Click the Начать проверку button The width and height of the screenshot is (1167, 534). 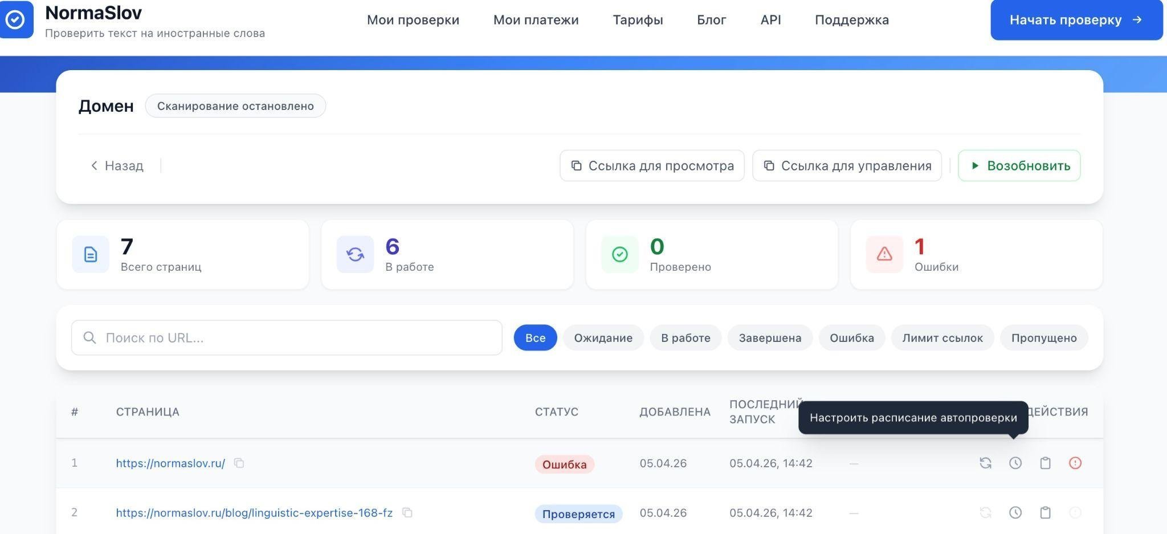1076,20
